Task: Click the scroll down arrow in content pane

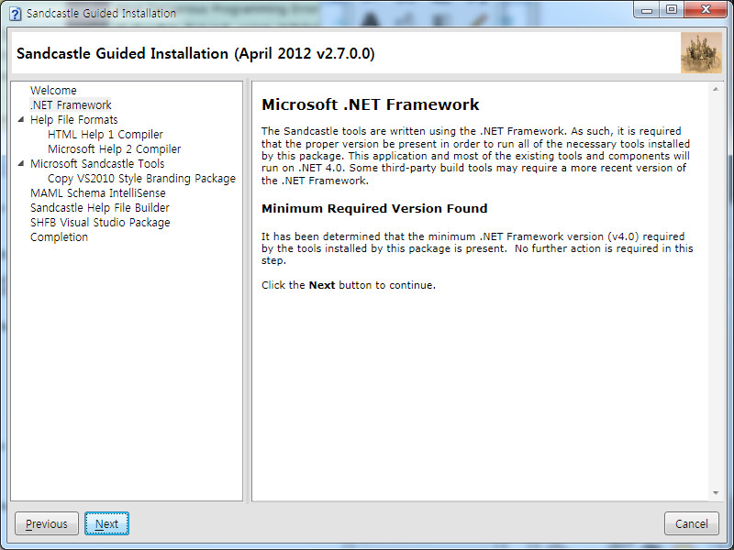Action: (x=716, y=493)
